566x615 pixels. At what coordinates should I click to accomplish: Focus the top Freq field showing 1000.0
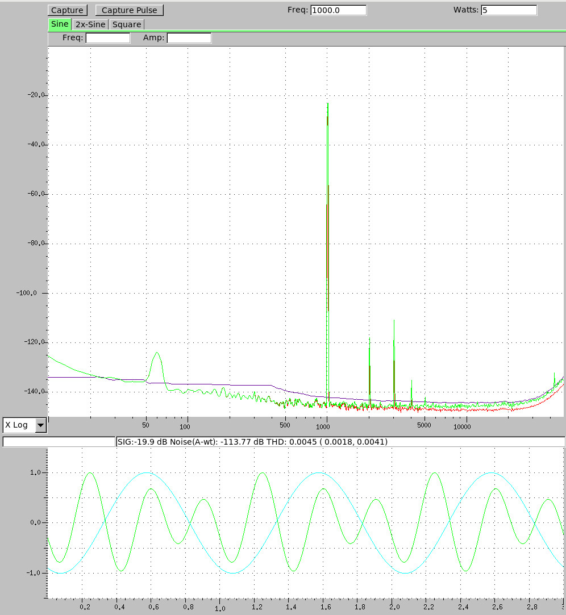338,10
